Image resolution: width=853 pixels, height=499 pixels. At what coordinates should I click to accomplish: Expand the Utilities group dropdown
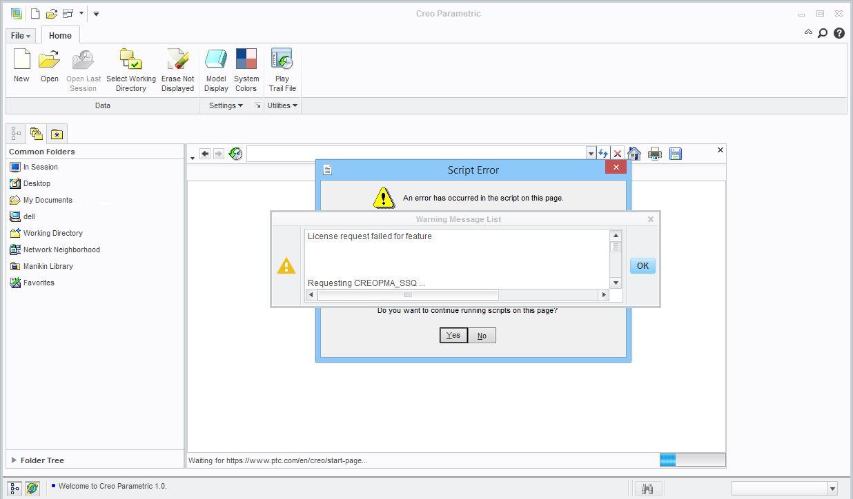282,105
